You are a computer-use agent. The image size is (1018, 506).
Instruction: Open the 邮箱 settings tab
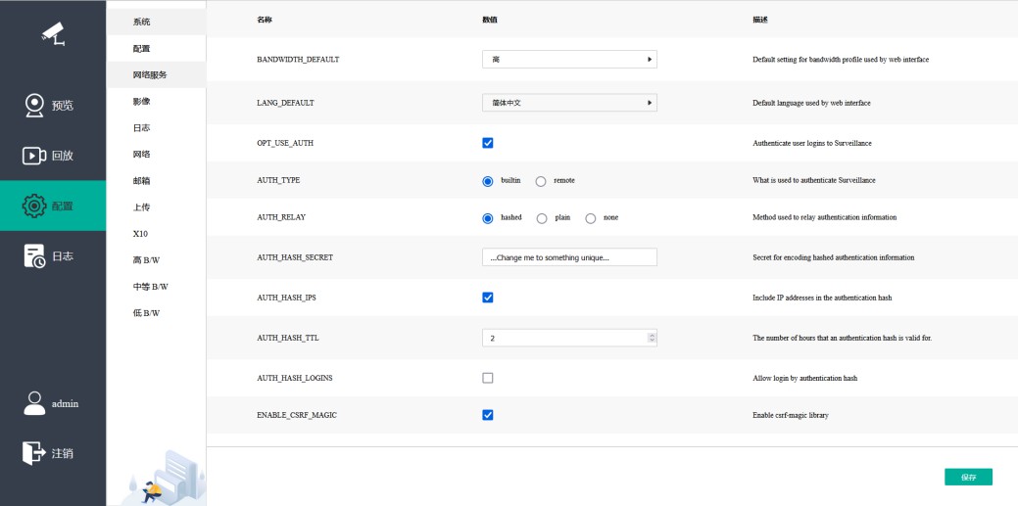click(x=141, y=181)
